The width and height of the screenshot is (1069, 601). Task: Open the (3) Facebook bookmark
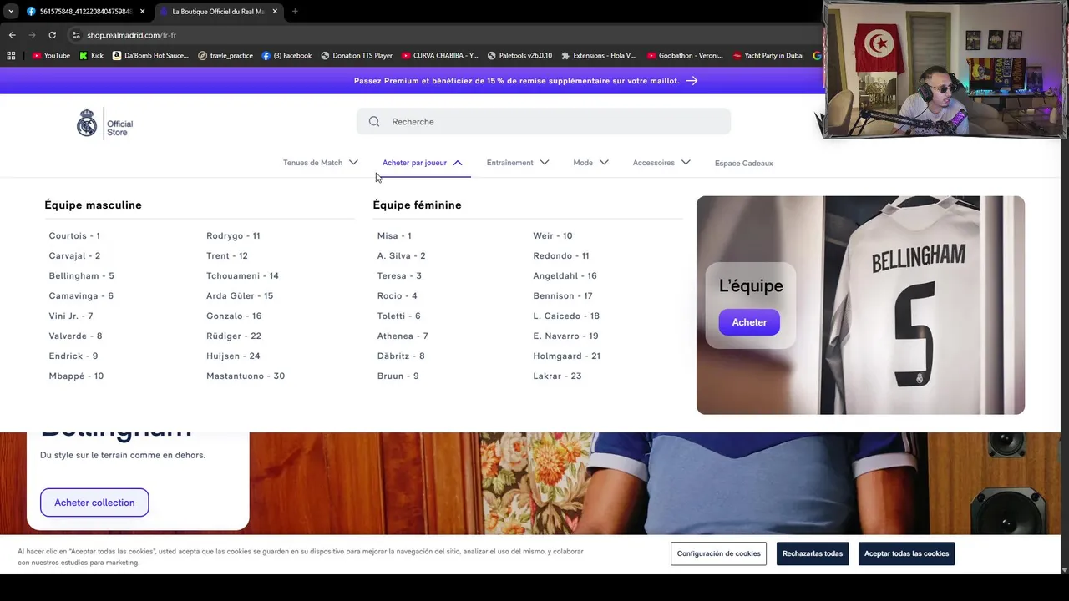286,56
